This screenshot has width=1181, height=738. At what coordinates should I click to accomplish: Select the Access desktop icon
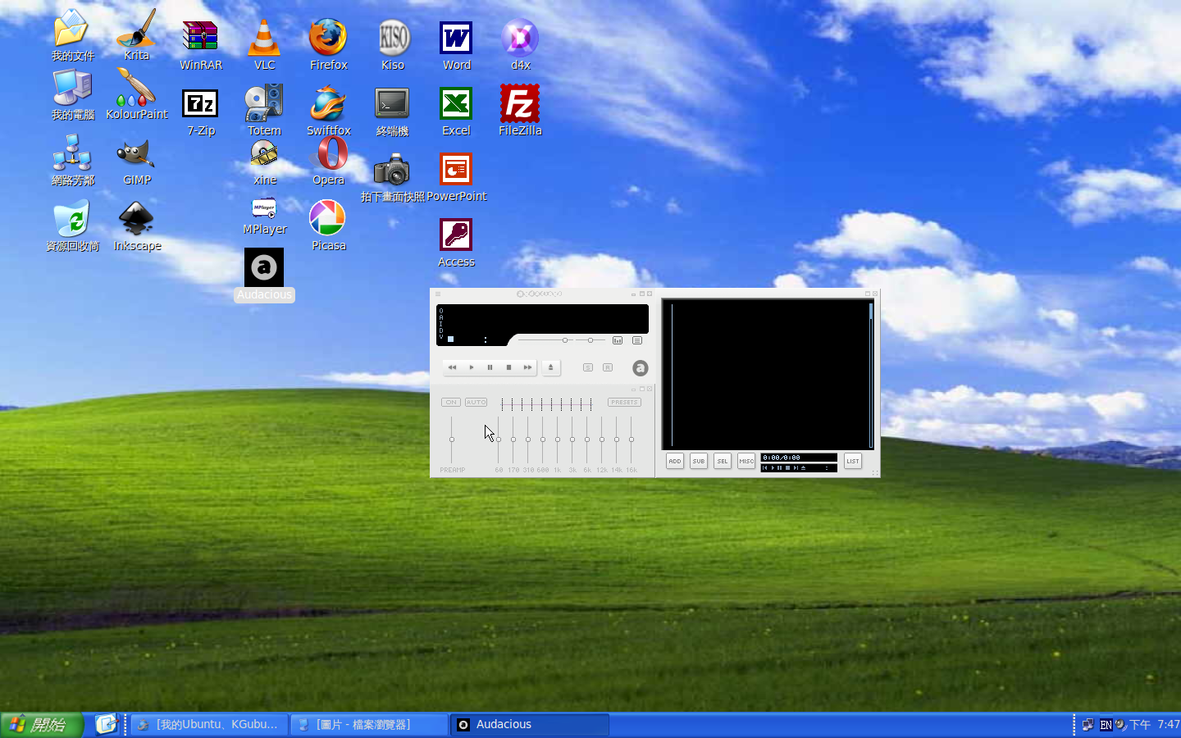[456, 243]
